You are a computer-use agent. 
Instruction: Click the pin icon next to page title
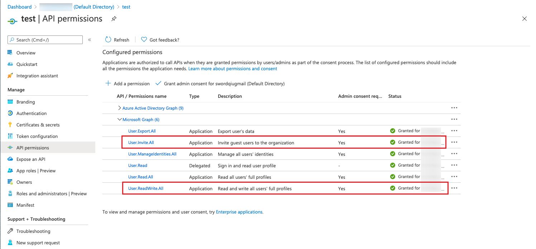(x=114, y=19)
